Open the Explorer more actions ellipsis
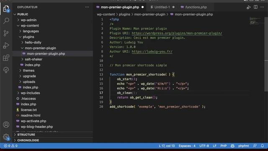The width and height of the screenshot is (268, 151). point(87,7)
